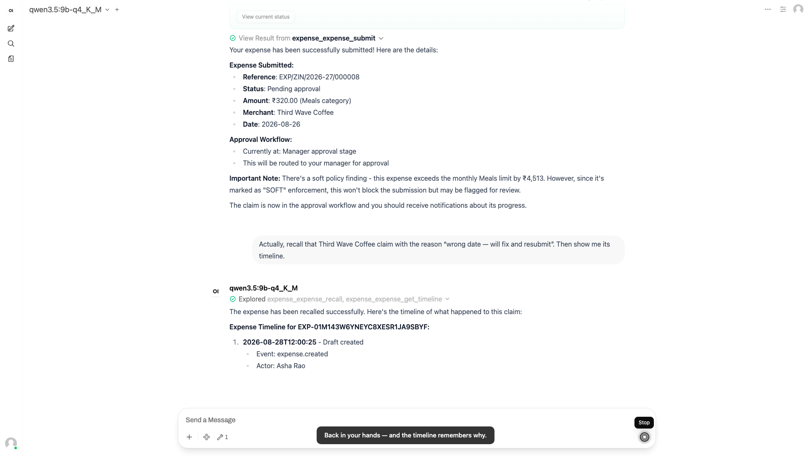Open the user profile avatar at bottom left
This screenshot has width=811, height=456.
click(11, 443)
